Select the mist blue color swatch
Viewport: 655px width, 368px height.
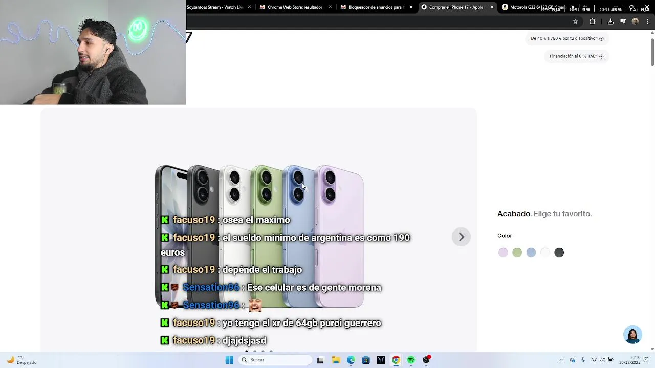pos(531,252)
